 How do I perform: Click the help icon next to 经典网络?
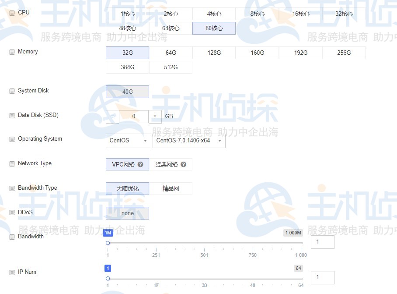tap(184, 164)
